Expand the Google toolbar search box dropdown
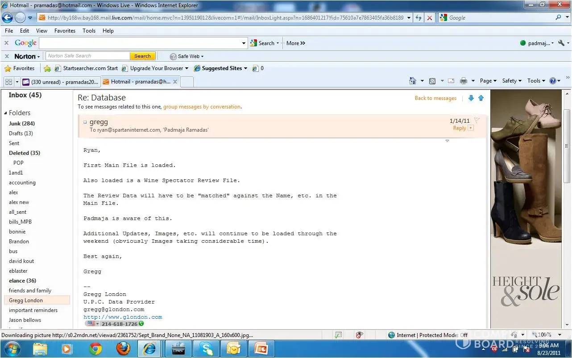Screen dimensions: 572x358 244,43
